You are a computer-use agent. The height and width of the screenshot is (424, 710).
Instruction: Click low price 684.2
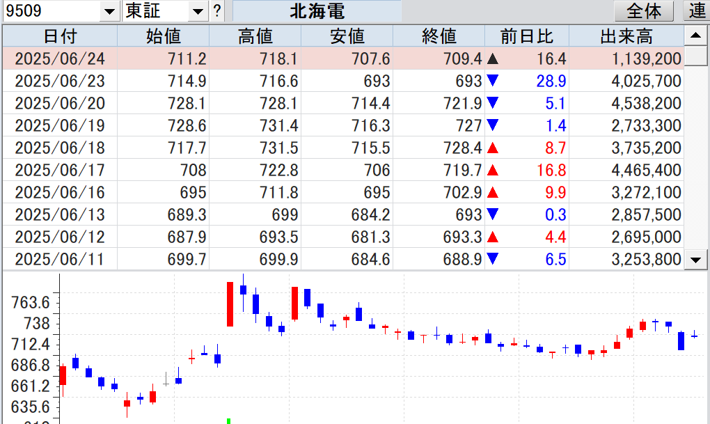coord(371,214)
